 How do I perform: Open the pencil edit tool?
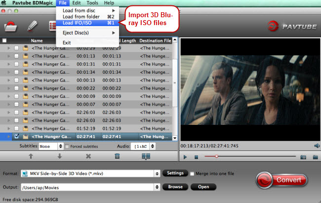pyautogui.click(x=32, y=26)
